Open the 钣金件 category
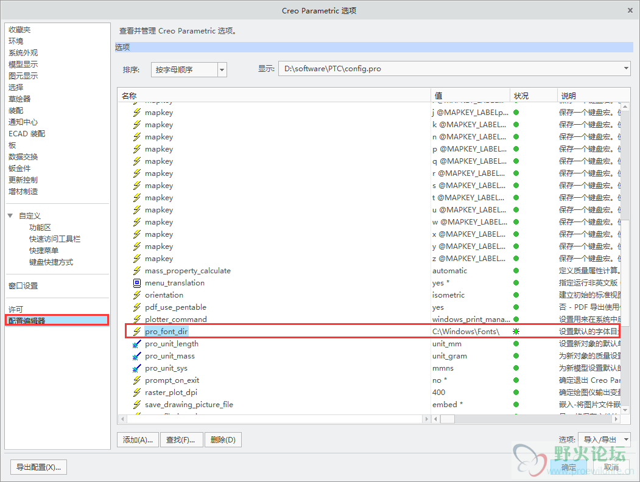The height and width of the screenshot is (482, 640). [19, 169]
